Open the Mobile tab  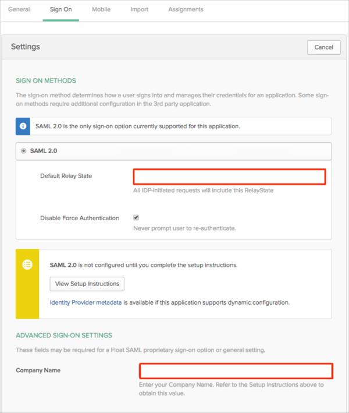tap(101, 9)
